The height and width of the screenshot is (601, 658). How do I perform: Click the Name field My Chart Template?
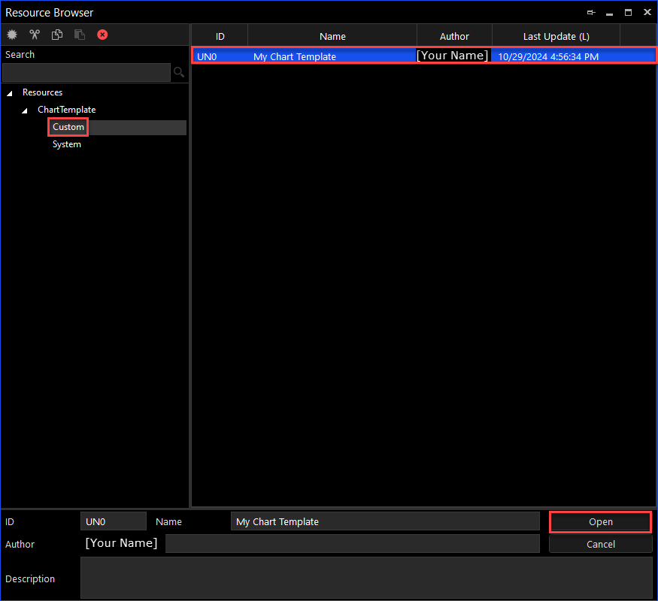385,521
